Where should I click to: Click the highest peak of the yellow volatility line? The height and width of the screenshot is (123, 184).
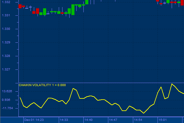pos(172,84)
